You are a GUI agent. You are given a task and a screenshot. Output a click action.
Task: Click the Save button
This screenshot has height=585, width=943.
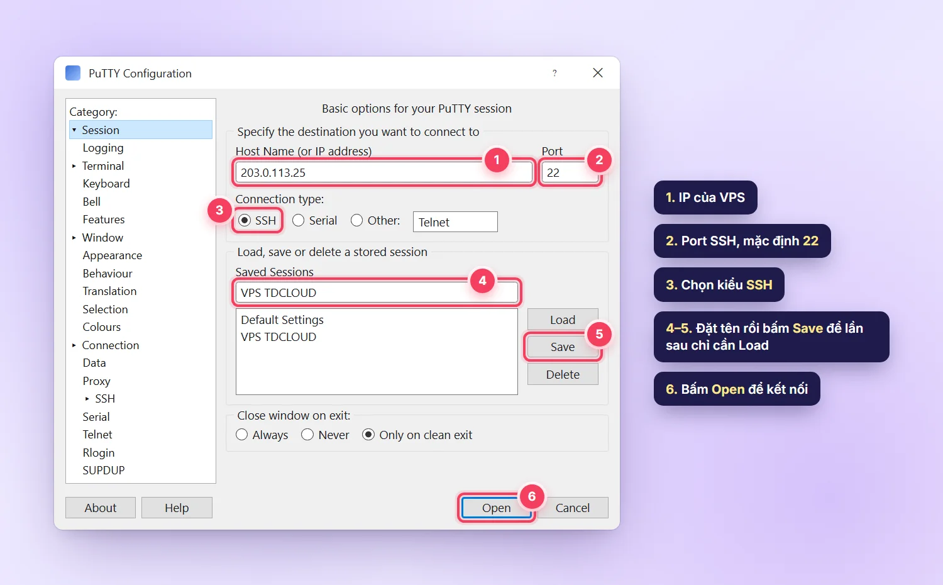[x=563, y=347]
